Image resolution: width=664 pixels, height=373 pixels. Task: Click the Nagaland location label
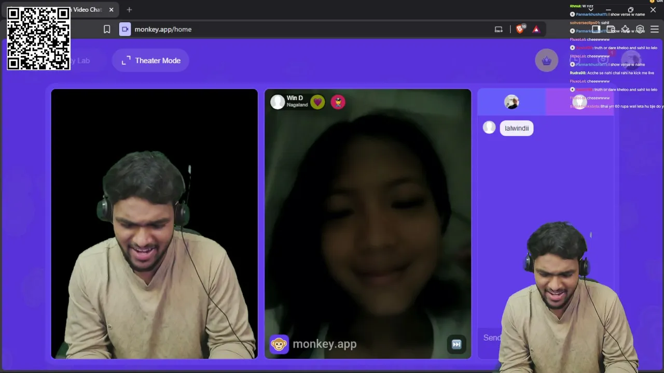[297, 105]
